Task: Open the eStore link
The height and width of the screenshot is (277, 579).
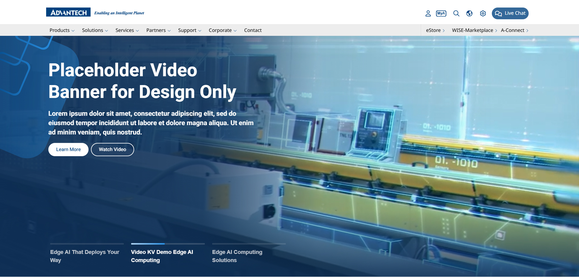Action: (435, 30)
